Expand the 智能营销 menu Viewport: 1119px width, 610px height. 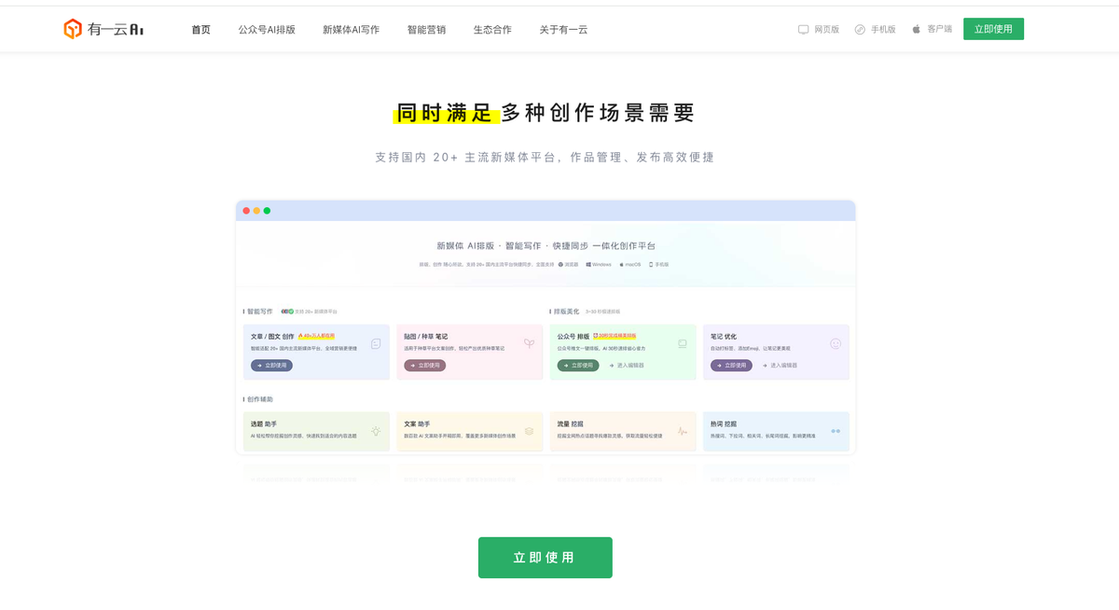point(426,29)
